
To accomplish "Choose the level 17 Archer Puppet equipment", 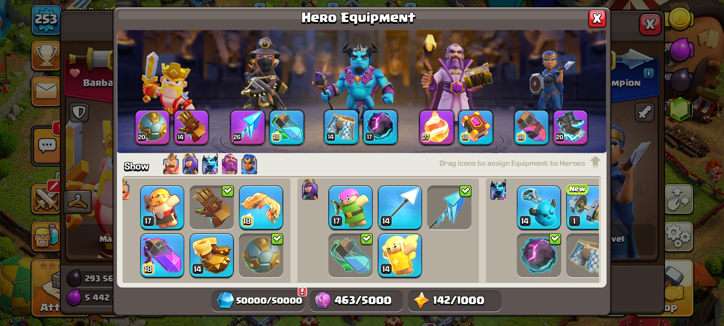I will [x=351, y=207].
